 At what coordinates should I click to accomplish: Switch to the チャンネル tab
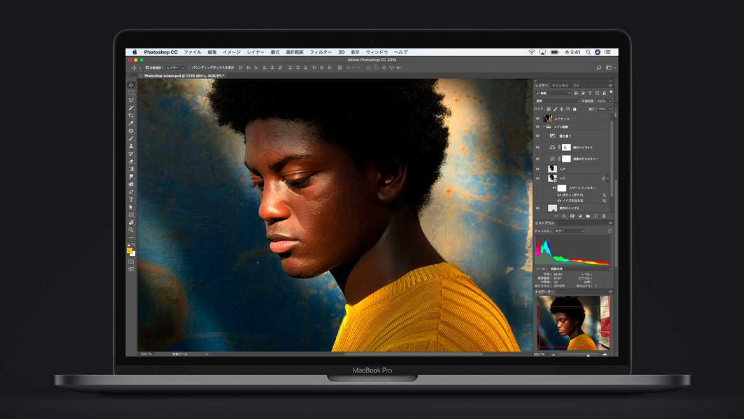coord(560,85)
